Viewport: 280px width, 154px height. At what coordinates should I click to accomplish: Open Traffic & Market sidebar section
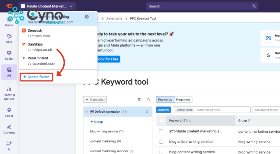(x=9, y=93)
